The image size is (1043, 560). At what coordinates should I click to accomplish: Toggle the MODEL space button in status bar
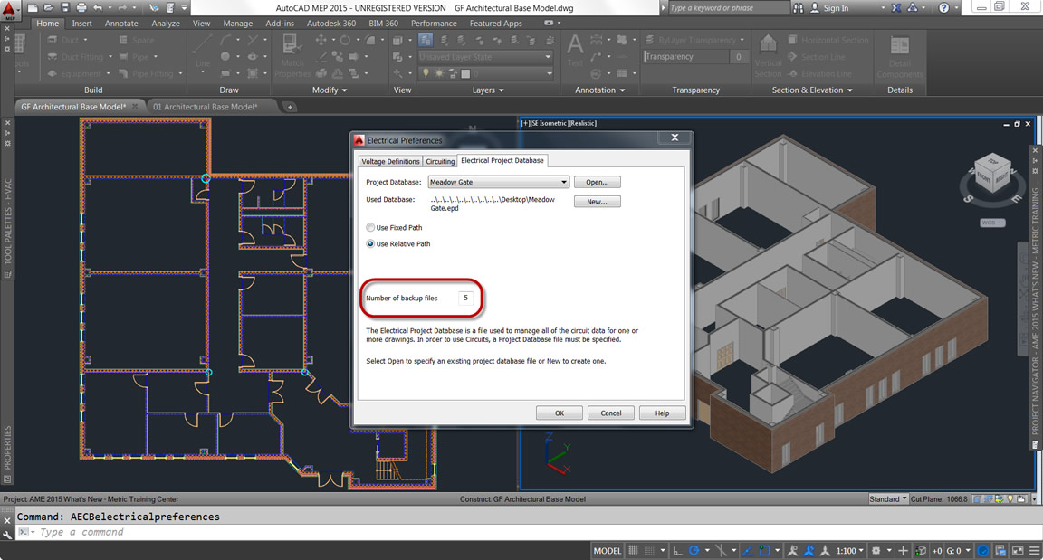[608, 551]
